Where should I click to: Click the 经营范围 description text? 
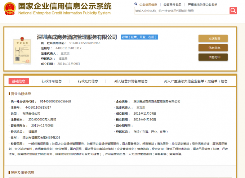[x=118, y=149]
